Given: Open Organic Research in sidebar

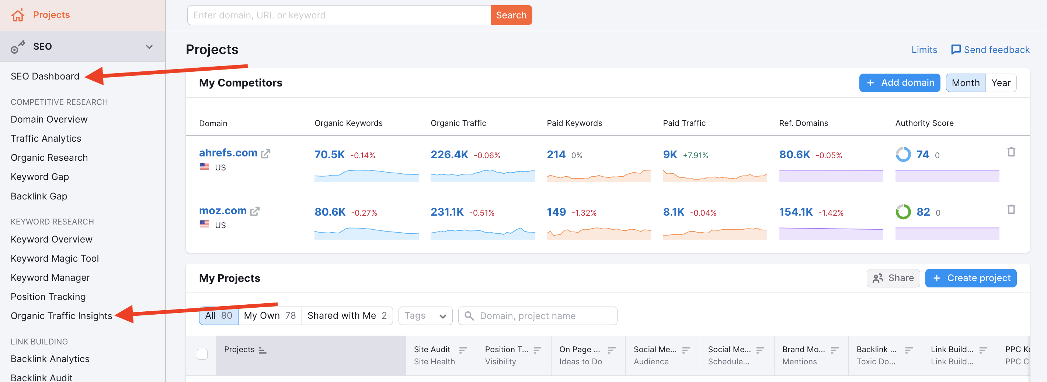Looking at the screenshot, I should [x=49, y=158].
